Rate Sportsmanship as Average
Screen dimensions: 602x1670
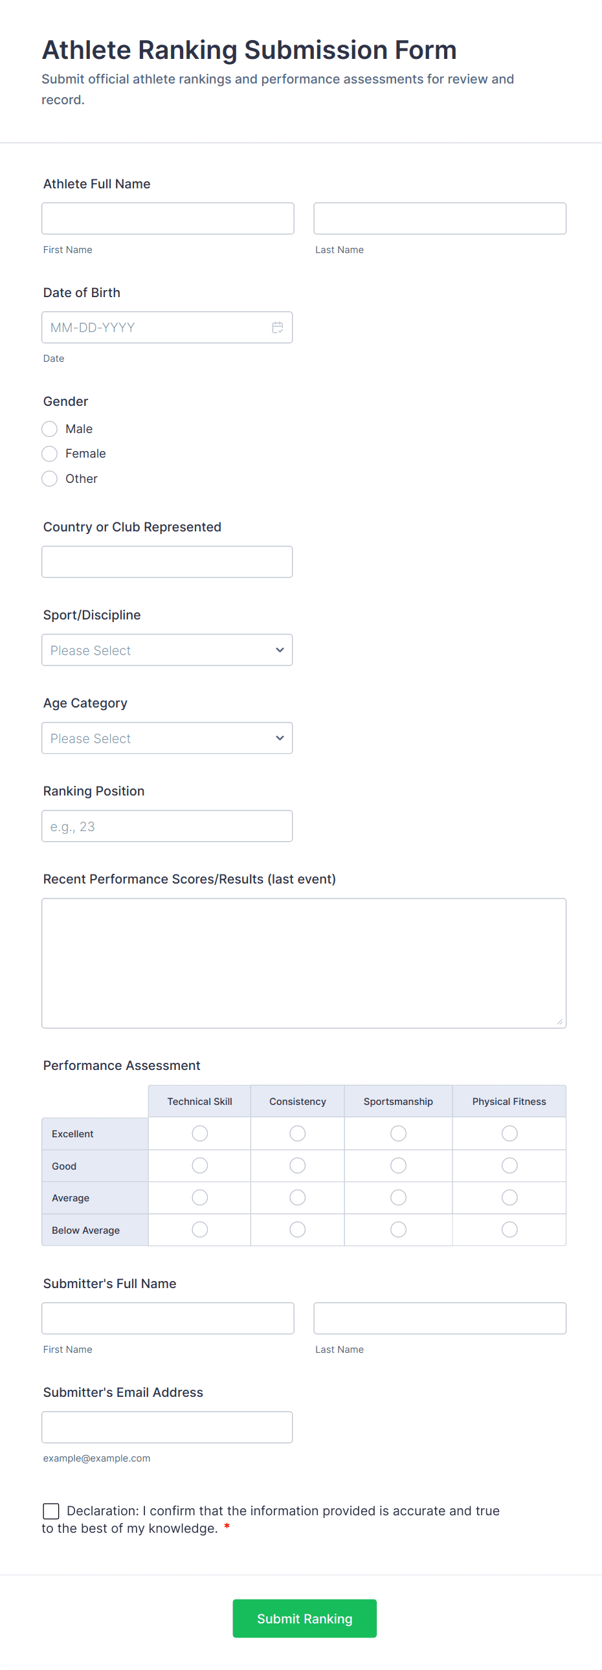[x=399, y=1197]
